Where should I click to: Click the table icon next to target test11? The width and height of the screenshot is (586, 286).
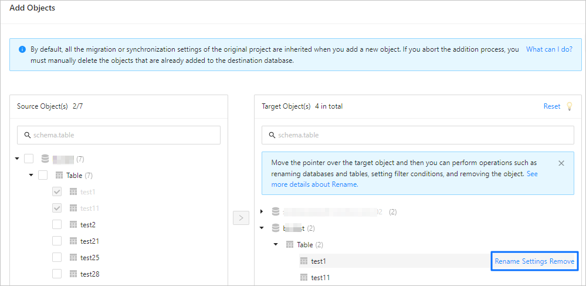point(304,277)
